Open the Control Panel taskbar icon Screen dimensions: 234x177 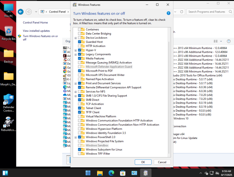pyautogui.click(x=134, y=173)
